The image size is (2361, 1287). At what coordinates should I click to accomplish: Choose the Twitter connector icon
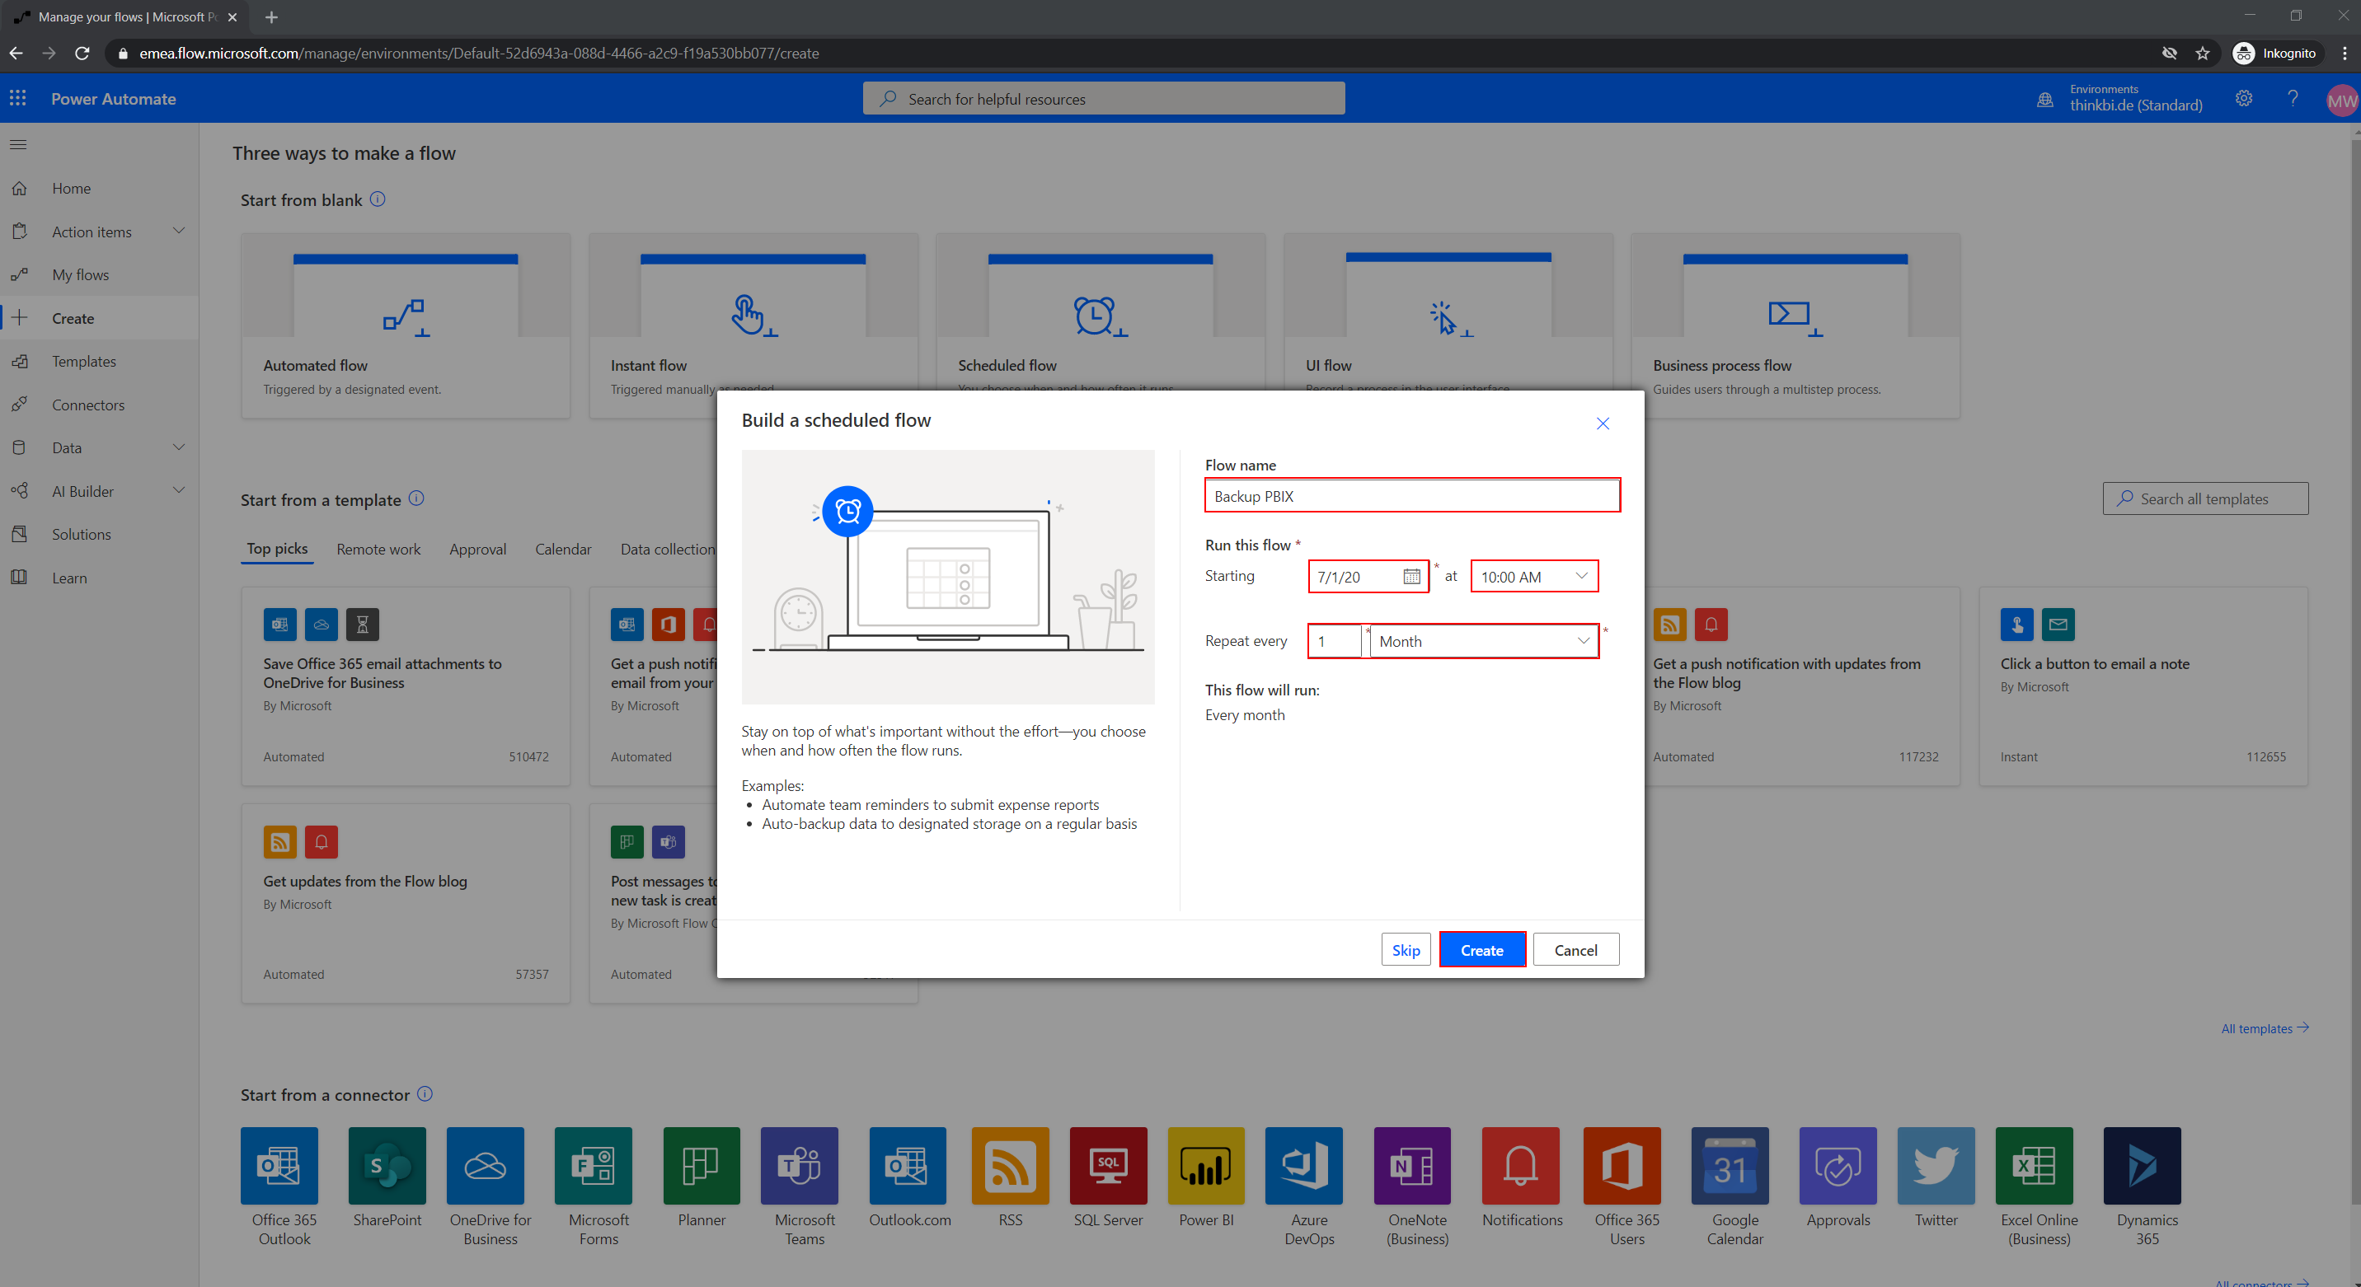[1936, 1165]
